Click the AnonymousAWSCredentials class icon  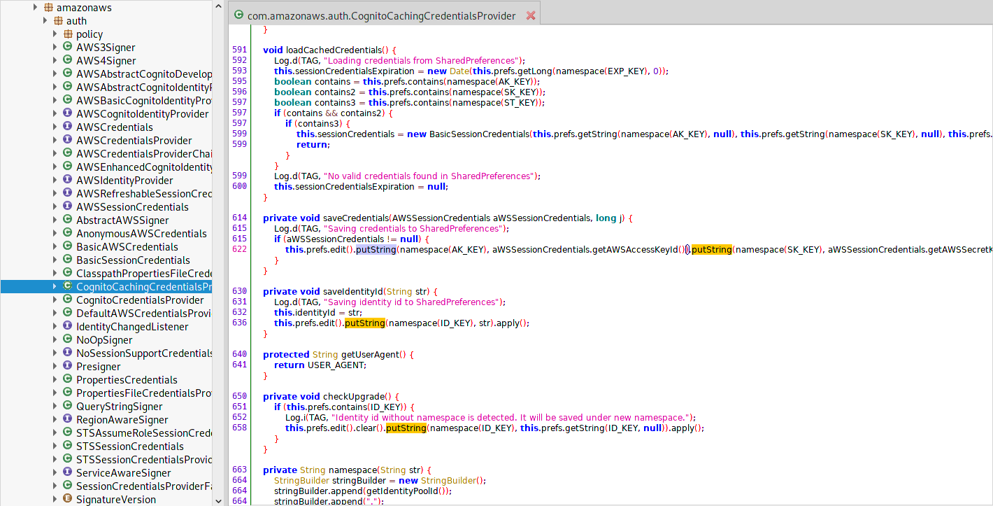[68, 234]
